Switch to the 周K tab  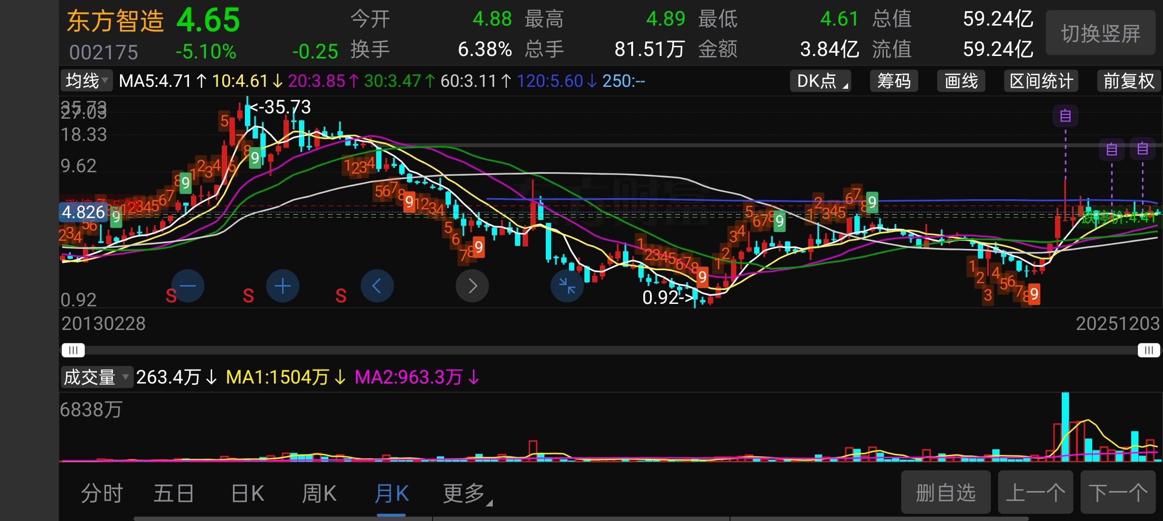pyautogui.click(x=319, y=494)
